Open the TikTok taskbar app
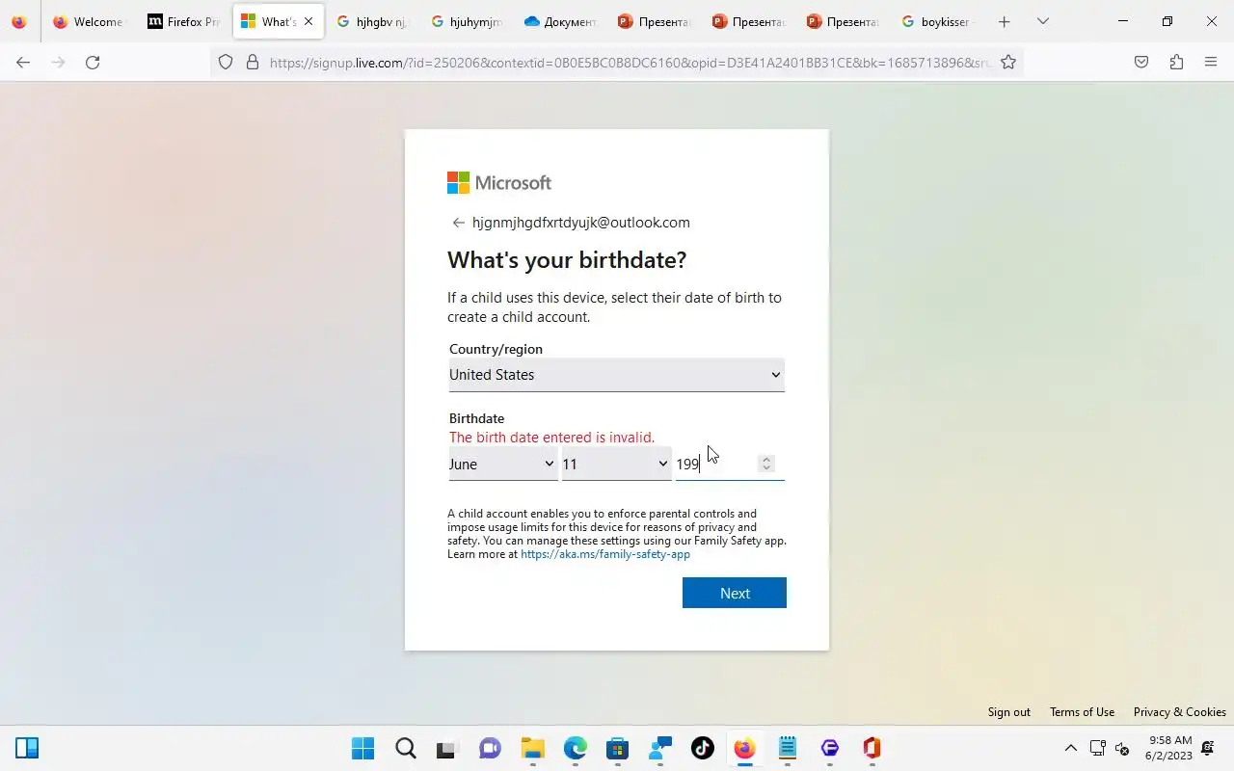 (702, 748)
